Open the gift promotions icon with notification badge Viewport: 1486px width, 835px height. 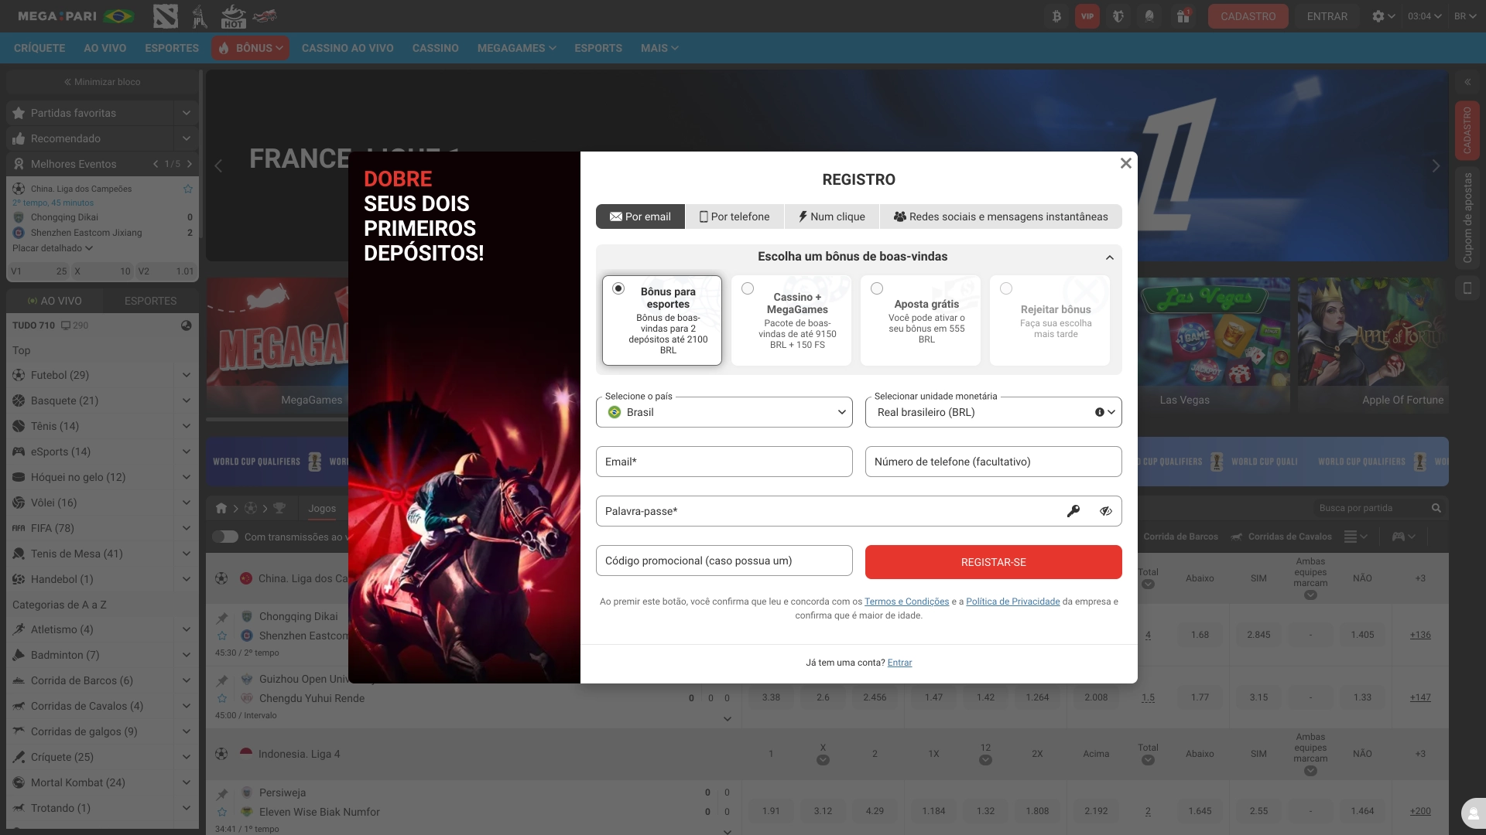(x=1183, y=16)
